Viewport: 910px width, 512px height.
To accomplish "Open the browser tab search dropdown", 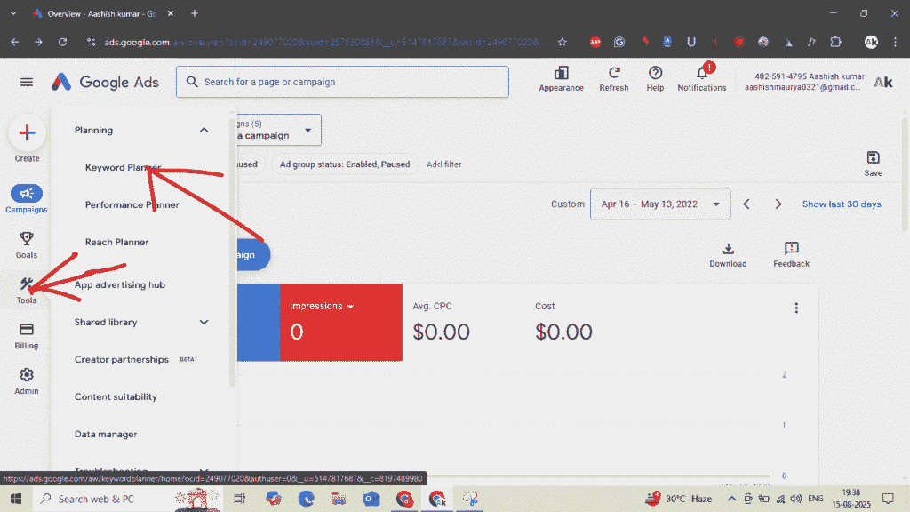I will [12, 13].
